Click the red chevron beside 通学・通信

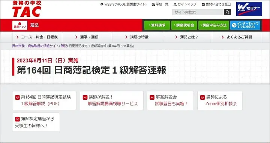point(76,37)
